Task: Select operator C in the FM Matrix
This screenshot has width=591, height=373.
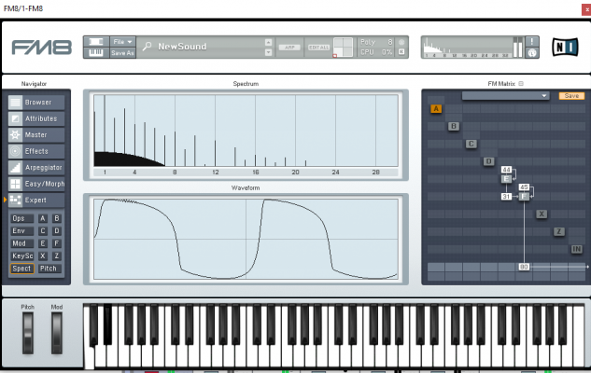Action: (471, 144)
